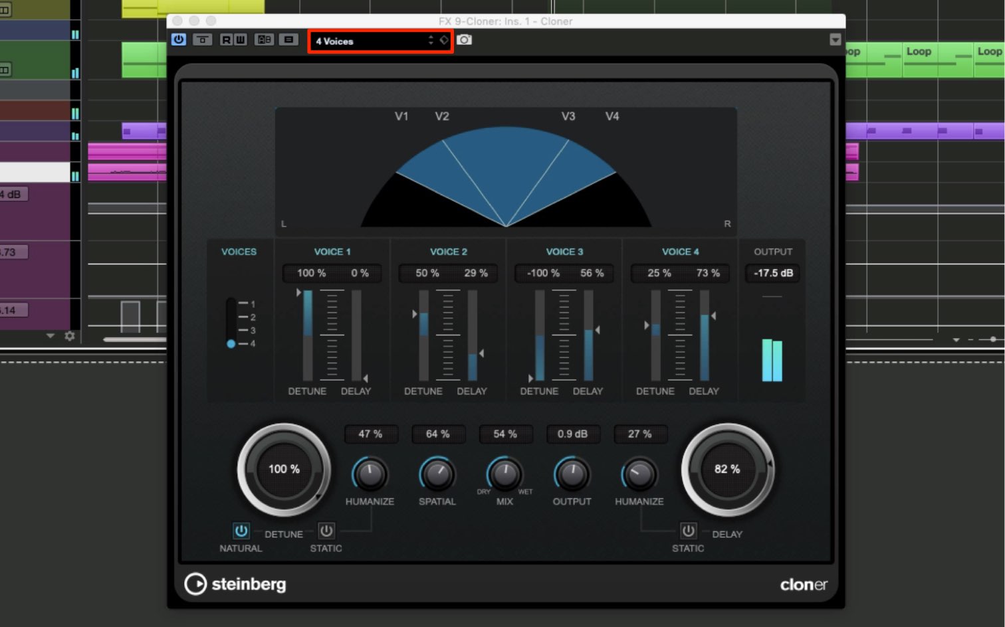Click Voice 3 delay fader
This screenshot has height=627, width=1005.
588,335
